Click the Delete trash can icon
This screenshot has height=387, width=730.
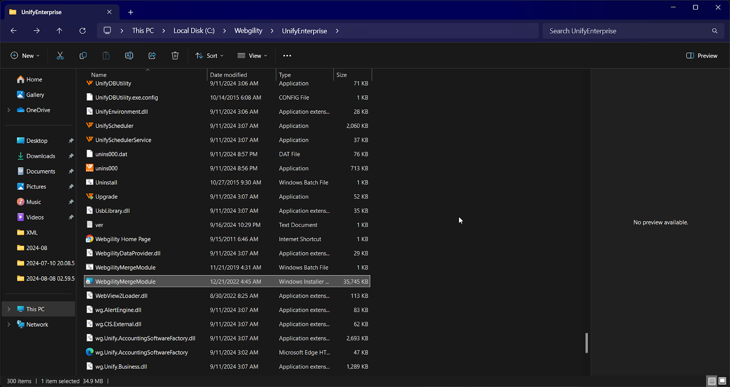coord(175,56)
